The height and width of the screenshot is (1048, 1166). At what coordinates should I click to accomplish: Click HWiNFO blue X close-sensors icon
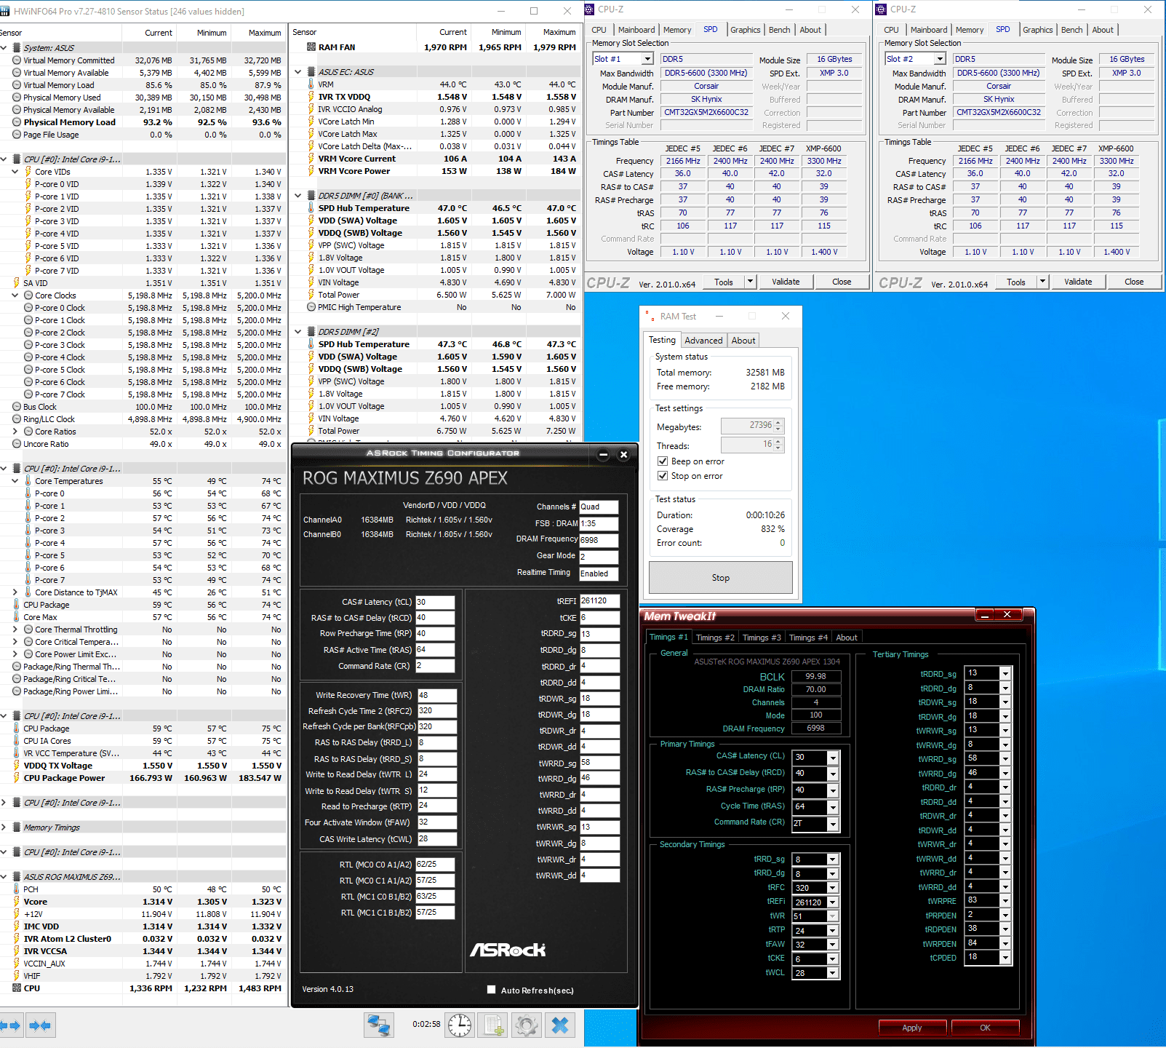coord(560,1025)
